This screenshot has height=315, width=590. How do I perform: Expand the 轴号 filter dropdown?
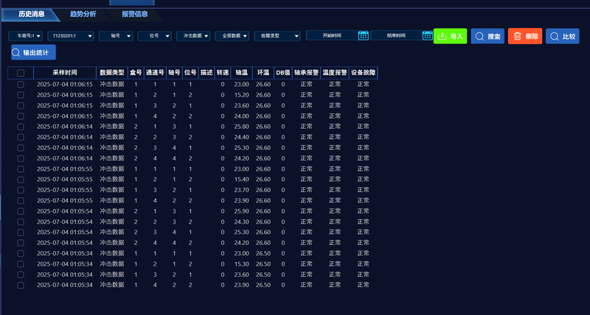[x=116, y=36]
